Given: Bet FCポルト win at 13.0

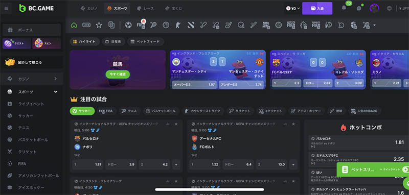Looking at the screenshot, I should click(x=271, y=164).
